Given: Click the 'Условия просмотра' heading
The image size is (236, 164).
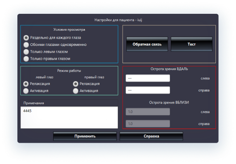Looking at the screenshot, I should (x=69, y=29).
